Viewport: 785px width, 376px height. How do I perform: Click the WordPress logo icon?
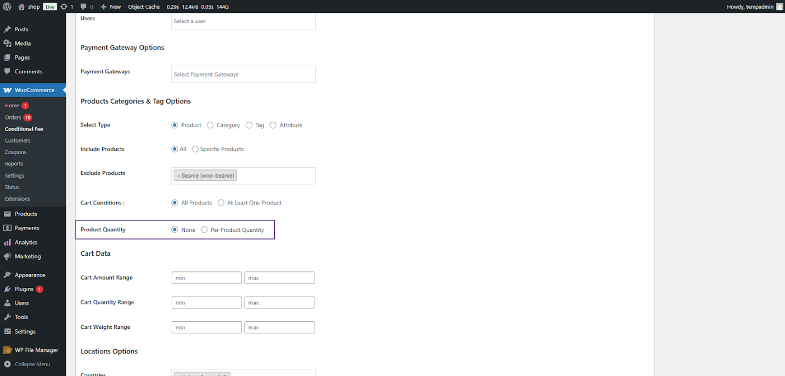coord(7,7)
